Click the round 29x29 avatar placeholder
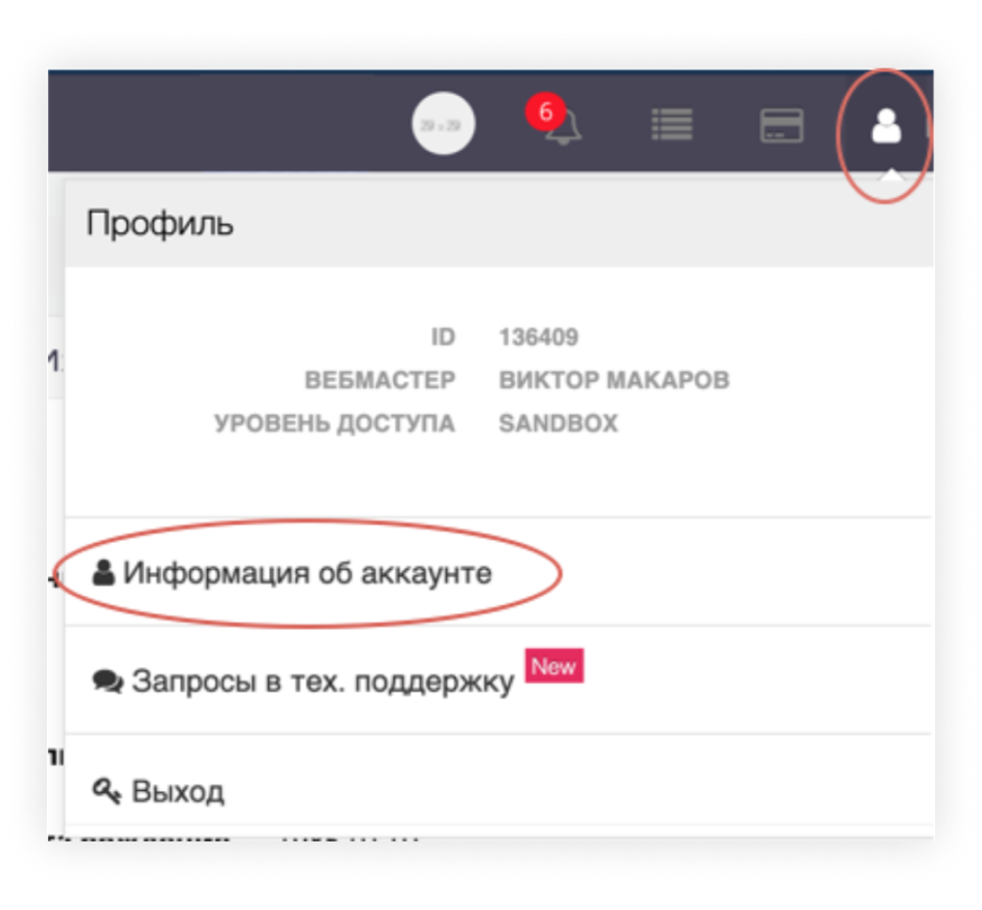Image resolution: width=982 pixels, height=910 pixels. (443, 124)
